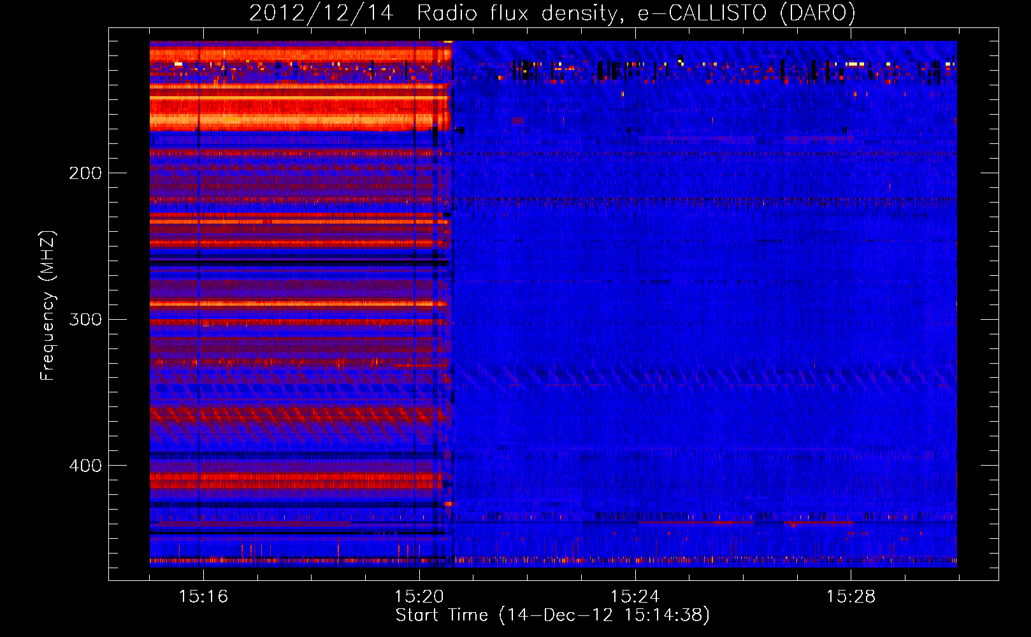Click the '200' frequency axis label
Image resolution: width=1031 pixels, height=637 pixels.
(85, 173)
